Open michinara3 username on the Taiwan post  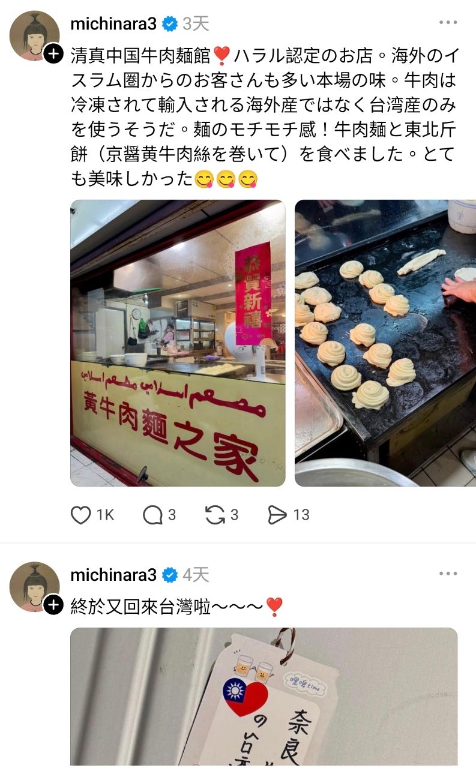[x=113, y=575]
